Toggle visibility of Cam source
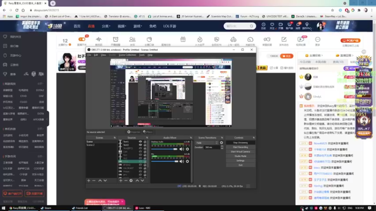This screenshot has width=376, height=211. click(x=140, y=151)
